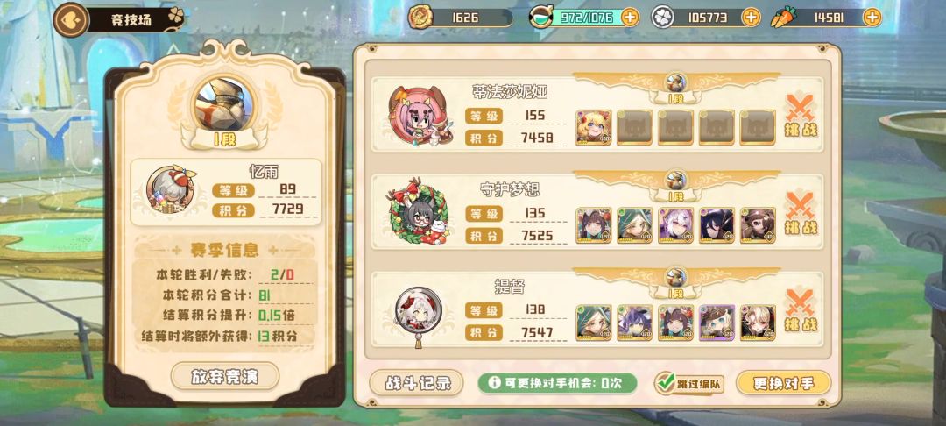This screenshot has width=946, height=426.
Task: View 提督's player avatar
Action: pyautogui.click(x=418, y=312)
